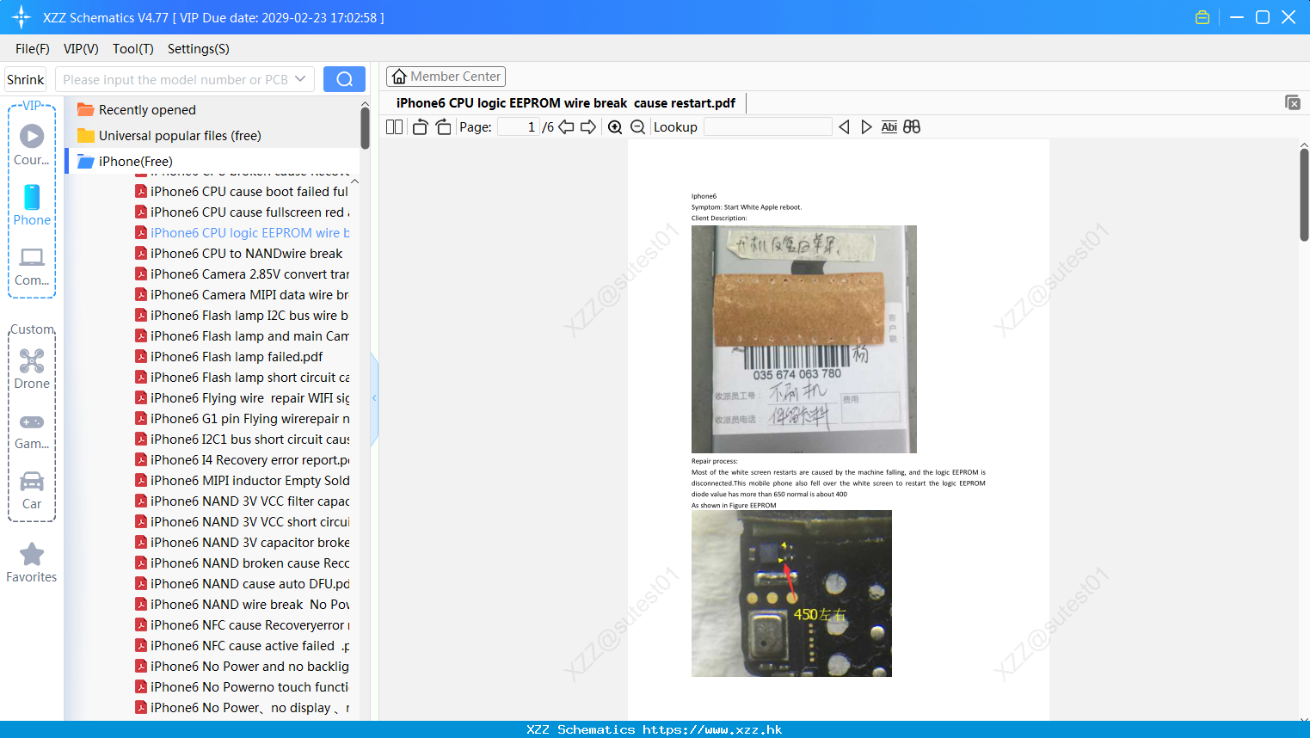This screenshot has height=738, width=1310.
Task: Open the Drone category icon
Action: tap(32, 360)
